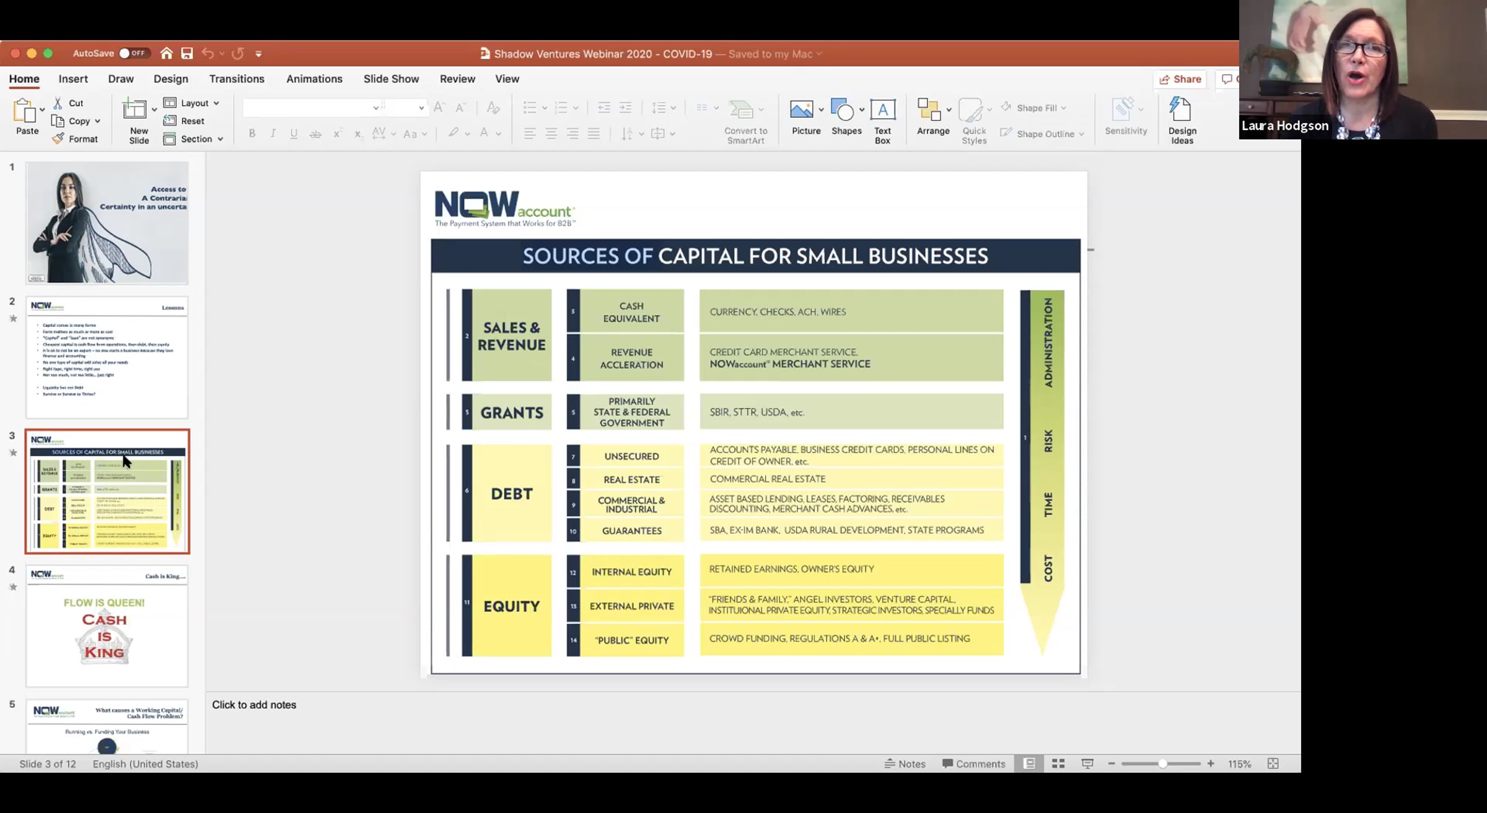Open the Design tab
1487x813 pixels.
point(171,79)
